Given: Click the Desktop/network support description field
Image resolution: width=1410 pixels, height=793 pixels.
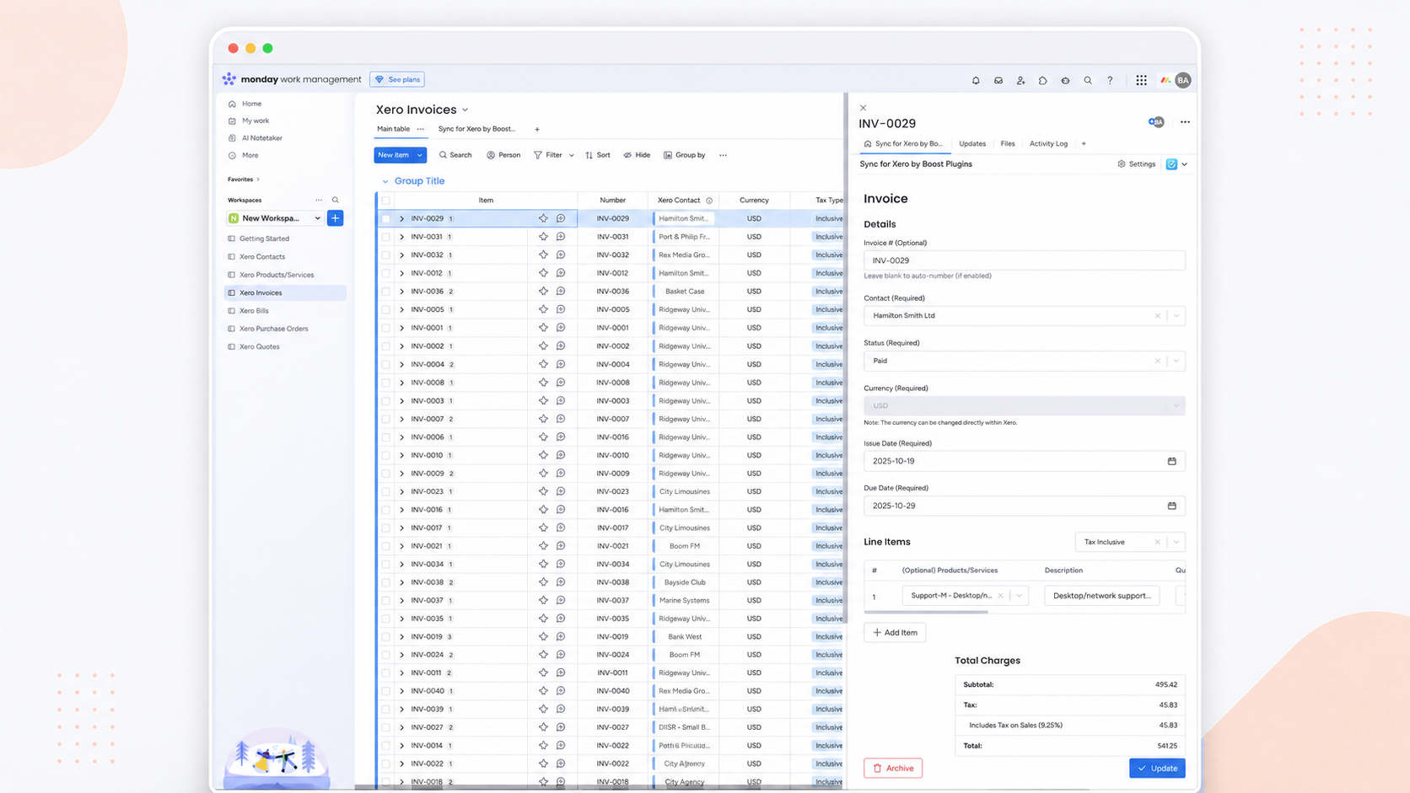Looking at the screenshot, I should coord(1101,596).
